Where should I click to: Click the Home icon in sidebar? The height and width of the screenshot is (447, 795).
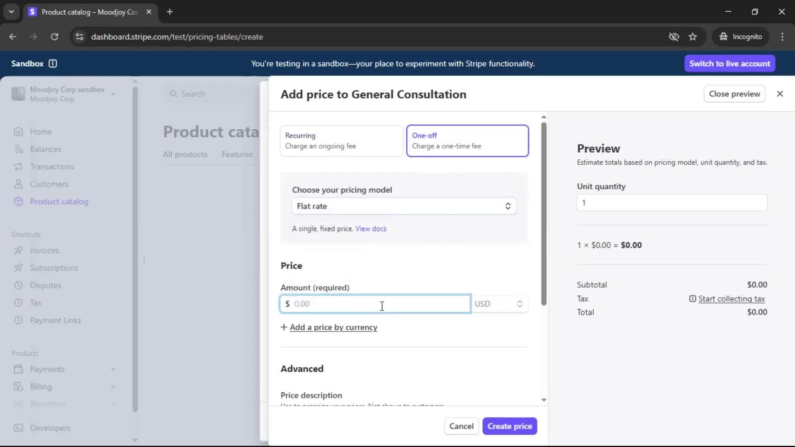click(18, 132)
